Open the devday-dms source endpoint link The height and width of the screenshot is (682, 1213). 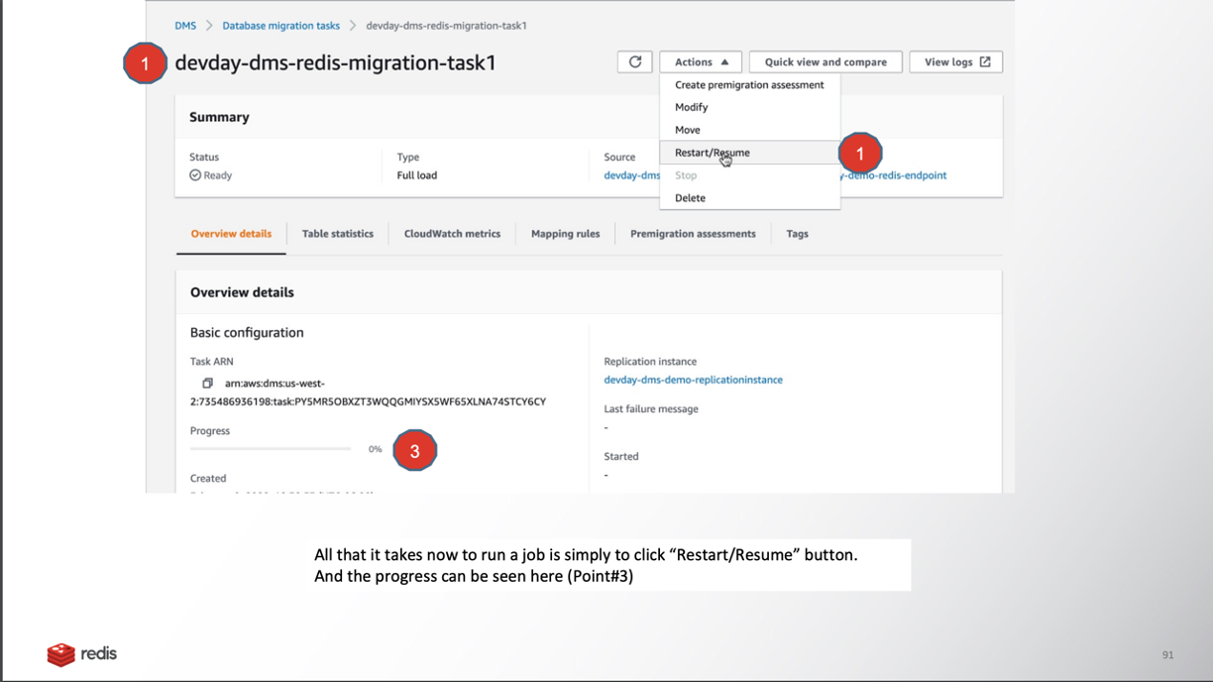click(x=632, y=175)
